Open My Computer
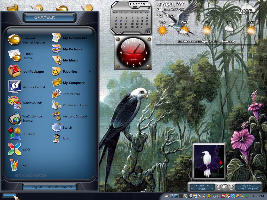 [68, 83]
